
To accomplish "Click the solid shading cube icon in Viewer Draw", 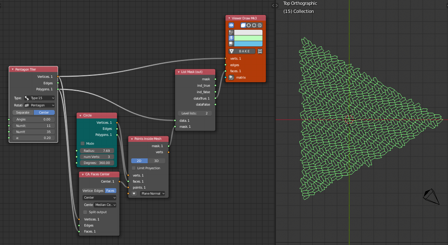I will (x=243, y=25).
